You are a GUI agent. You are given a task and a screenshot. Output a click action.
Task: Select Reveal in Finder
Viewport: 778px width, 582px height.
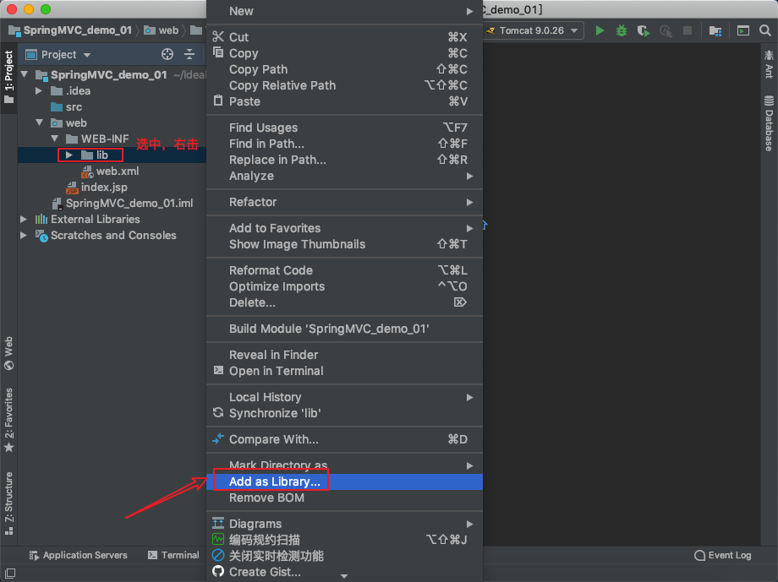tap(344, 355)
